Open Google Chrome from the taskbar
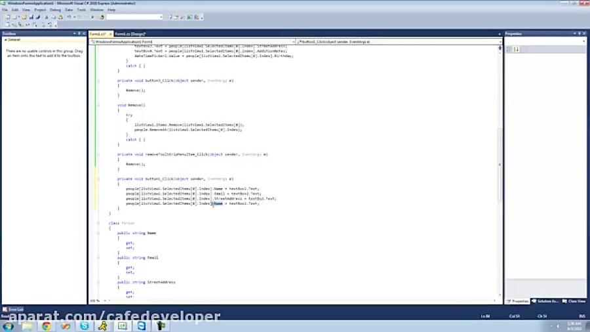Image resolution: width=590 pixels, height=332 pixels. [47, 326]
